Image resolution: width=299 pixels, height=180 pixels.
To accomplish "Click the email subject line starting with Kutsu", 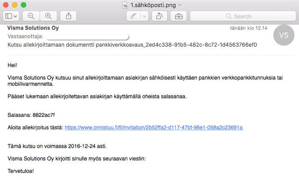I will click(132, 44).
